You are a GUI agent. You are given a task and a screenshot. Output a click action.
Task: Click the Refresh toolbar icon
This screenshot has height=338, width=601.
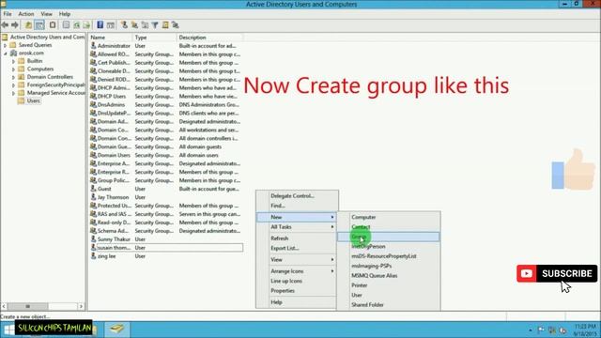(76, 25)
